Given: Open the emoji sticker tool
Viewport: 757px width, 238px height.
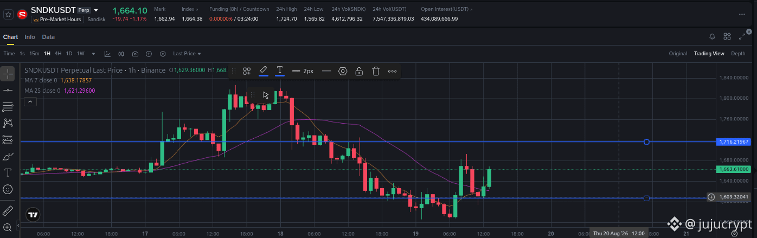Looking at the screenshot, I should 8,189.
